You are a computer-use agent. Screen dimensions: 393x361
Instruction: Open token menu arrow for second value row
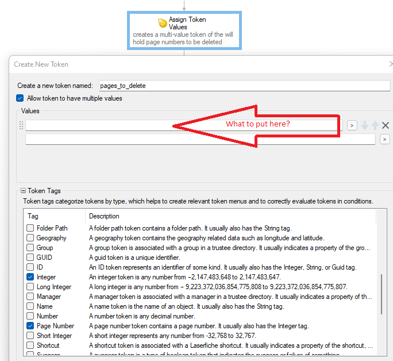(385, 139)
